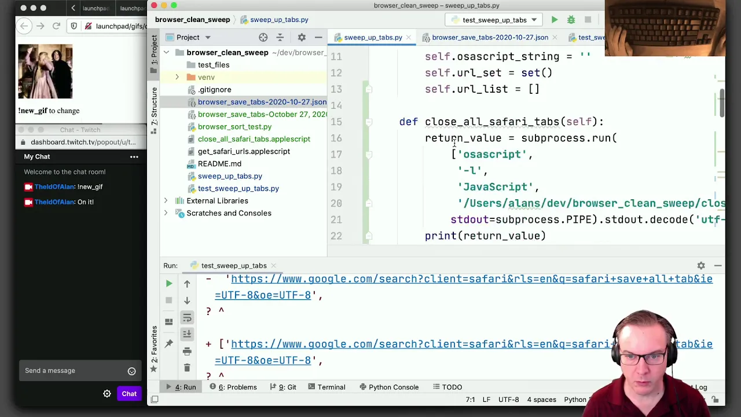Open Project panel settings gear
The height and width of the screenshot is (417, 741).
pos(302,37)
